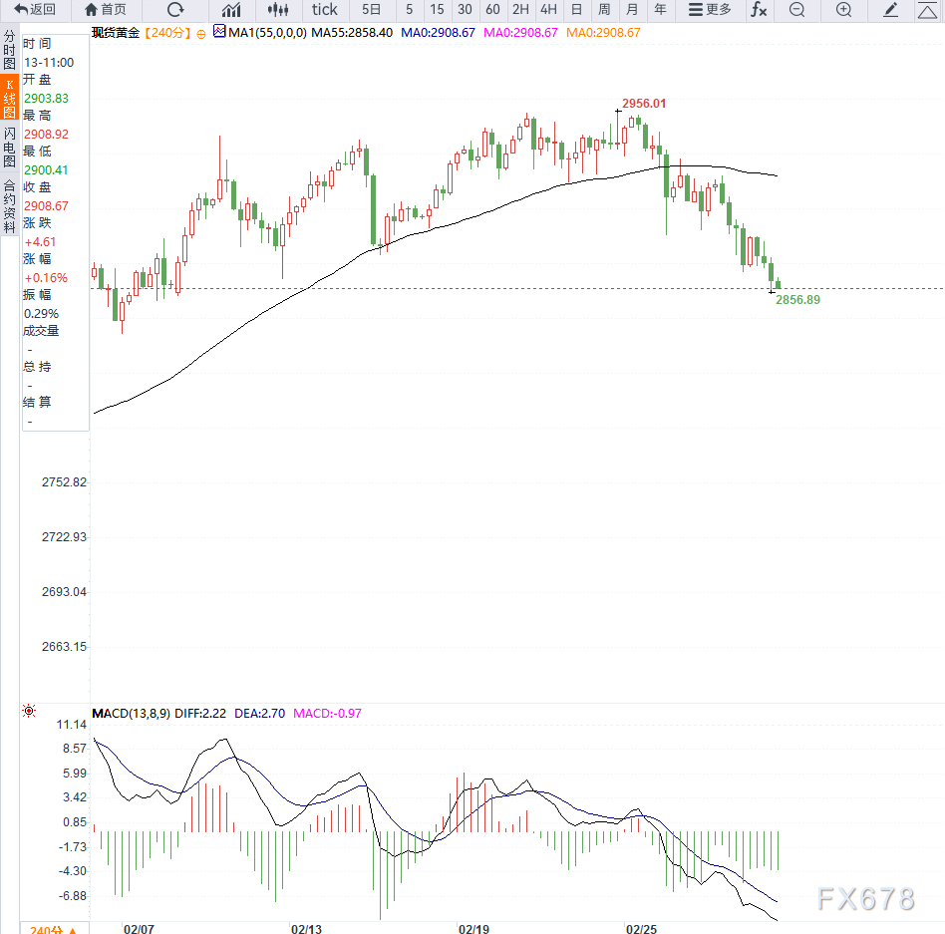Switch to candlestick chart icon

279,10
